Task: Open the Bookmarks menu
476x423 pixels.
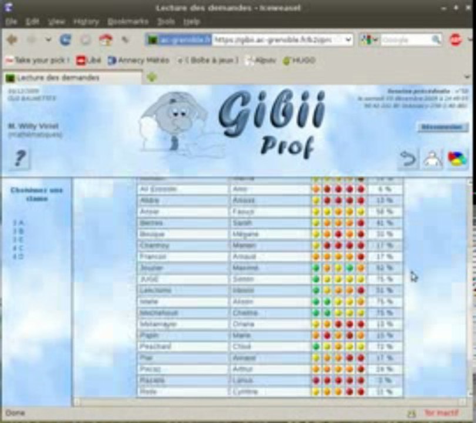Action: pyautogui.click(x=128, y=22)
